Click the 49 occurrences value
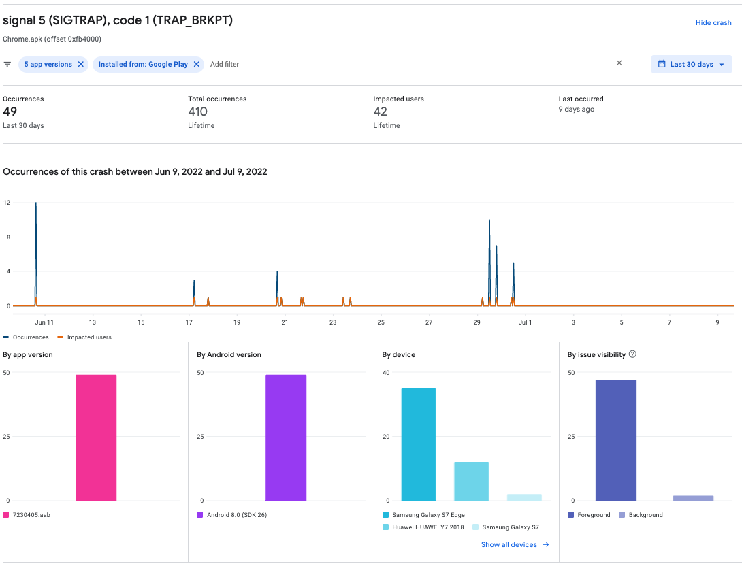 [x=10, y=112]
